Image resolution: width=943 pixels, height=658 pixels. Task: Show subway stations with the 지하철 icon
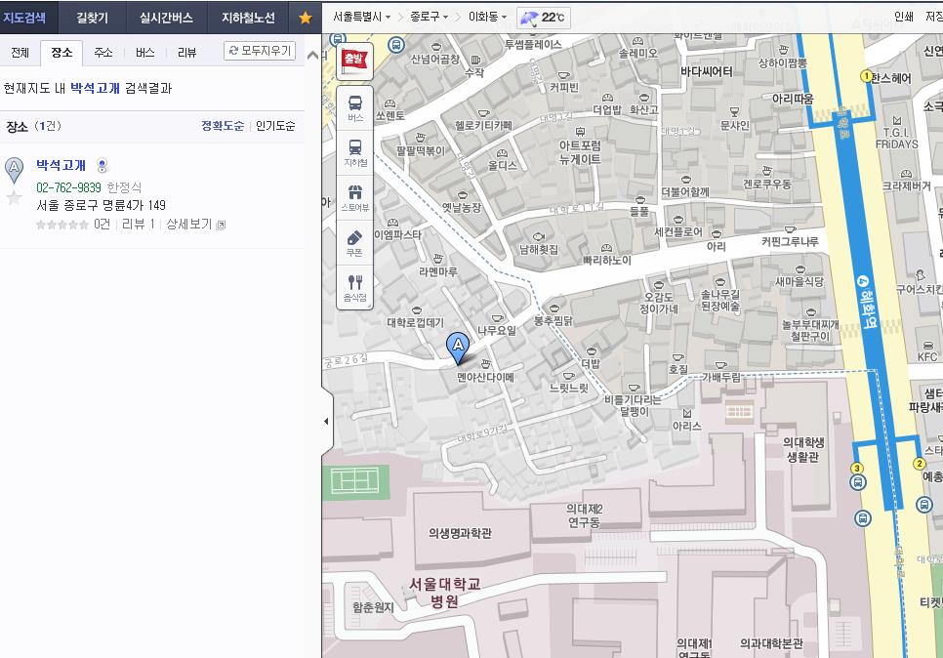(x=354, y=151)
